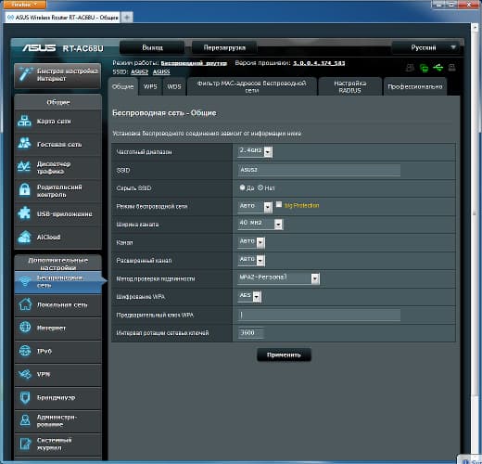
Task: Open the VPN sidebar icon
Action: [25, 374]
